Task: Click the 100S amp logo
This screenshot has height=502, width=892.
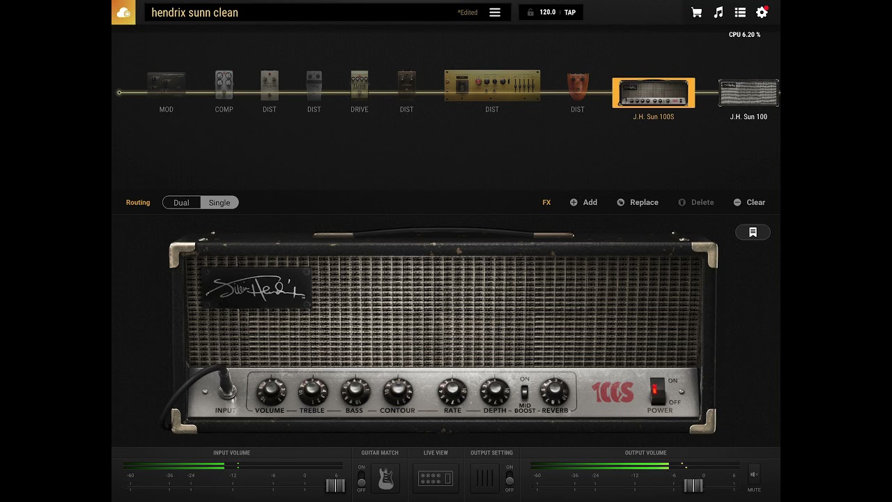Action: point(613,392)
